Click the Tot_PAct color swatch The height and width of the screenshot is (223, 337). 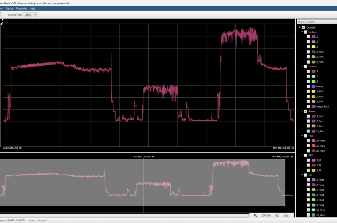(x=313, y=131)
